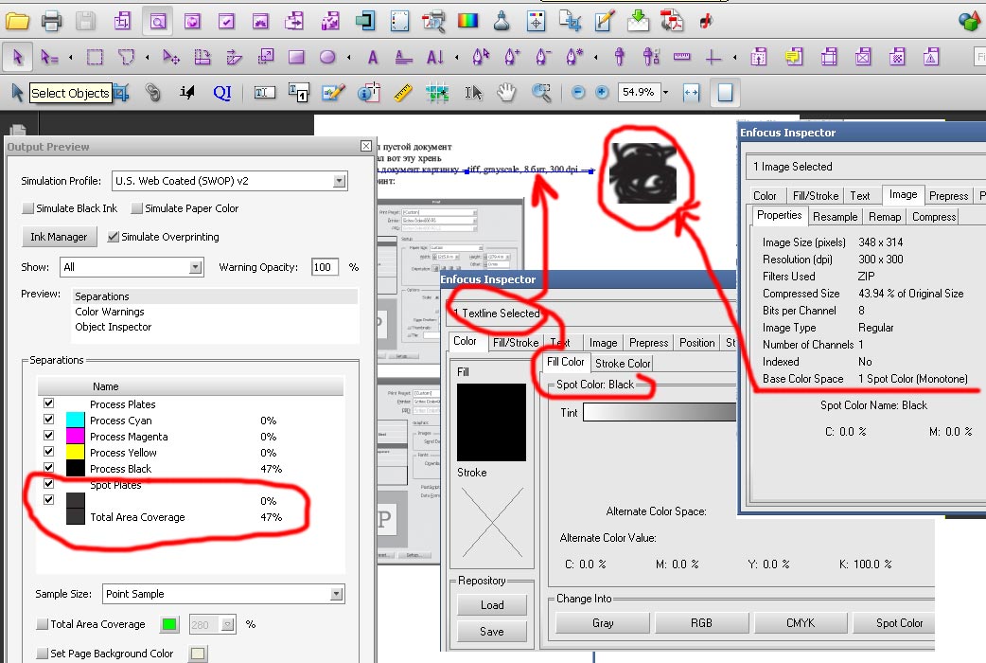Switch to Color tab in Image Inspector

pyautogui.click(x=765, y=196)
